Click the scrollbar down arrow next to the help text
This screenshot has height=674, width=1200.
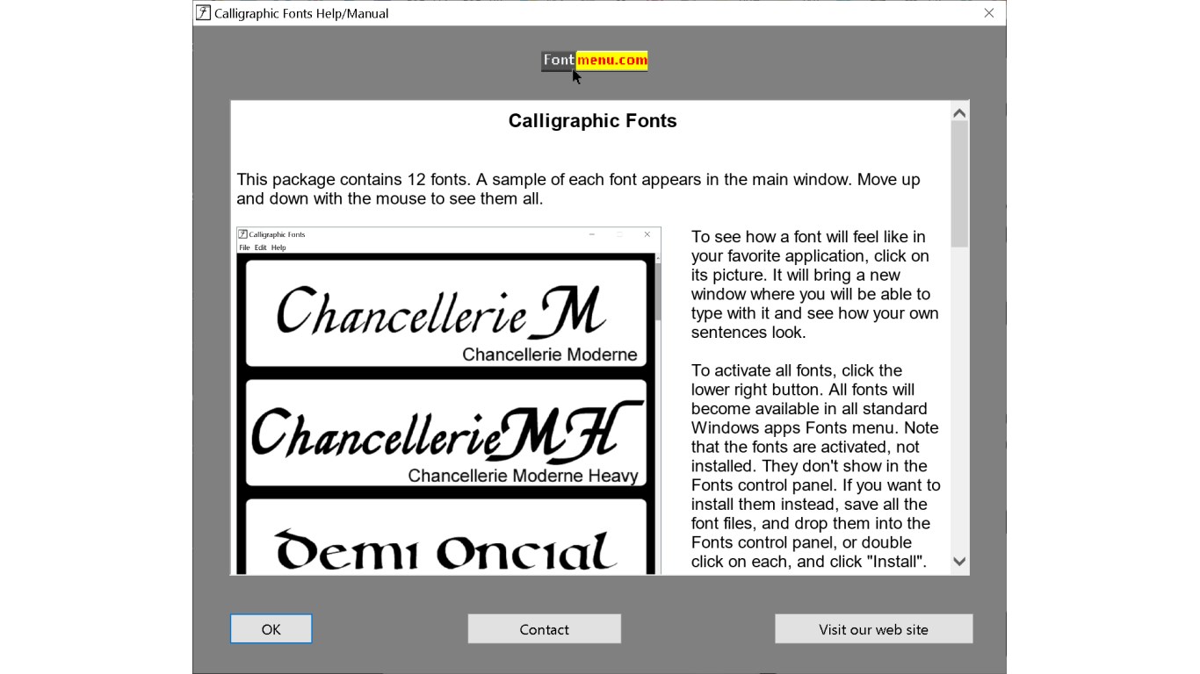(959, 562)
